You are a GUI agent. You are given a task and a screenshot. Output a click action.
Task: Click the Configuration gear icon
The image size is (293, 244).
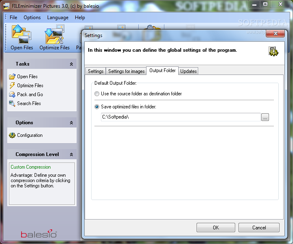[12, 135]
